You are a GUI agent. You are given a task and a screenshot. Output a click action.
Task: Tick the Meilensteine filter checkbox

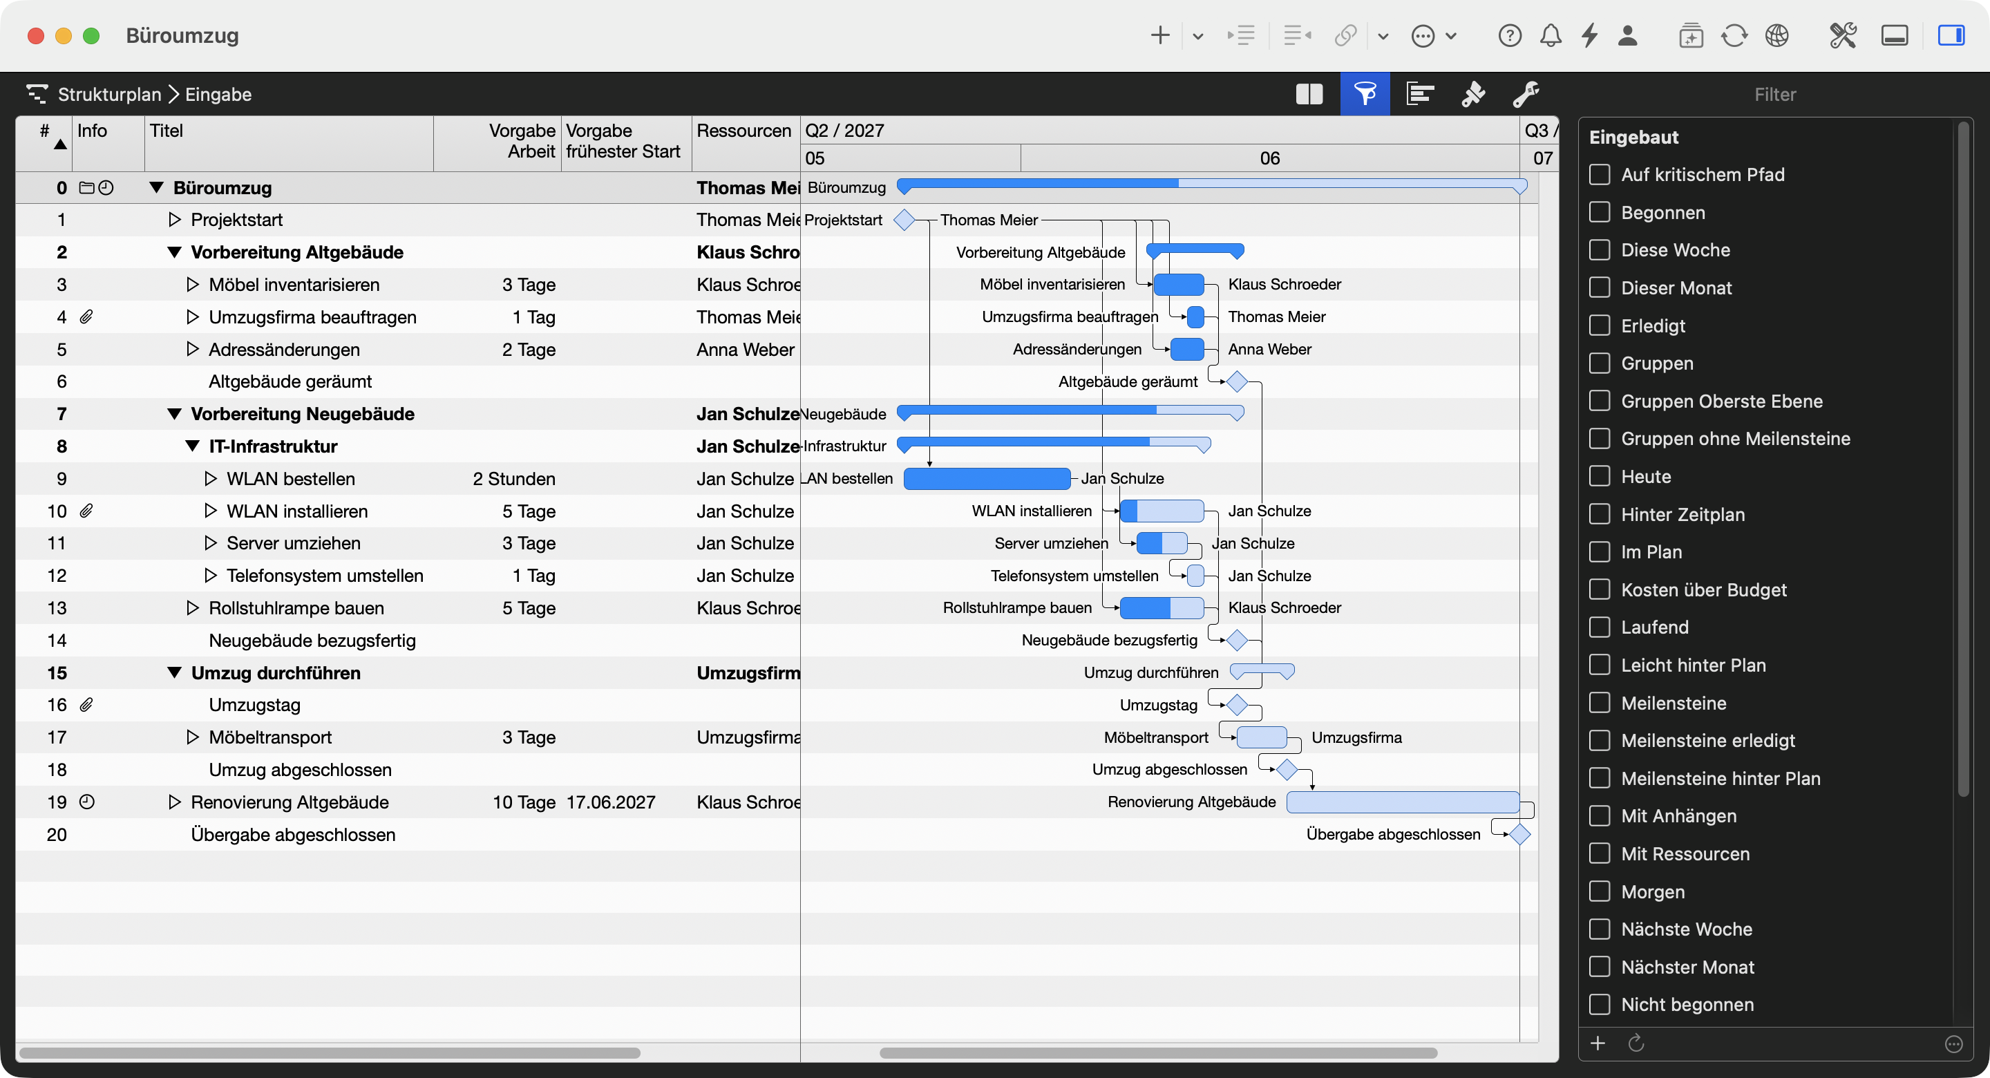pos(1599,703)
